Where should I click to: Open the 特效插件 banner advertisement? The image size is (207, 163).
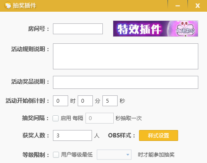[155, 29]
